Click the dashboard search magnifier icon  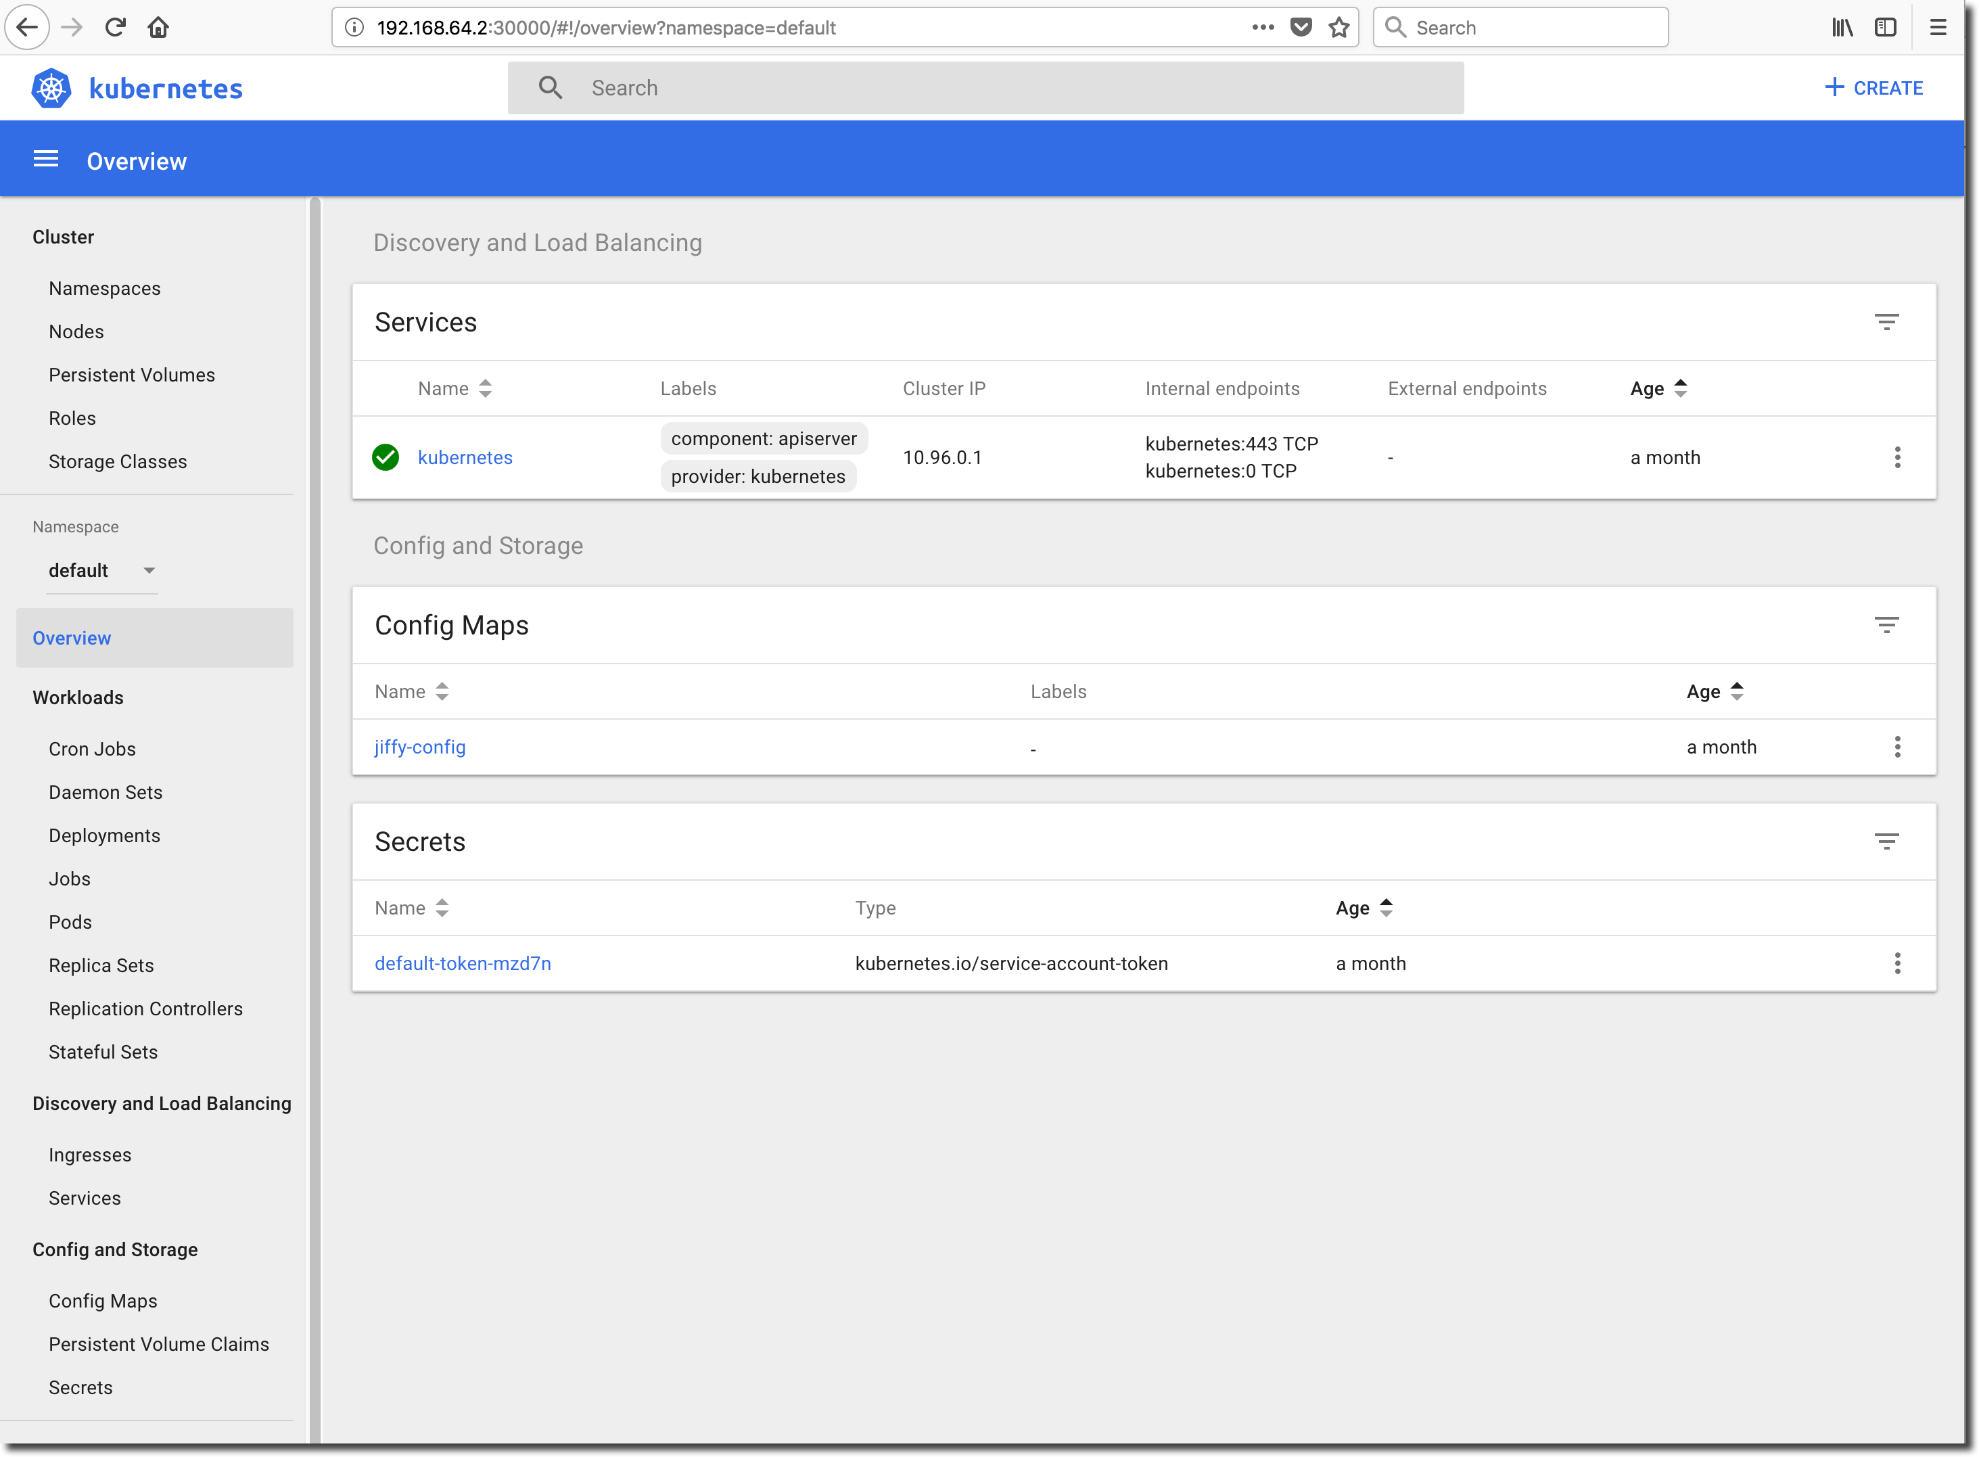(551, 87)
